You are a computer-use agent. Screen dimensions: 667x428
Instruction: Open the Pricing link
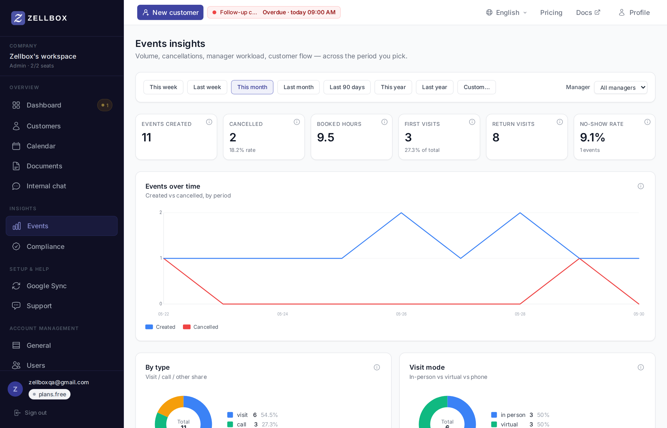(551, 12)
